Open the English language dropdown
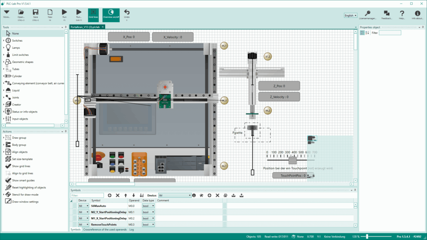The image size is (427, 240). pyautogui.click(x=350, y=15)
